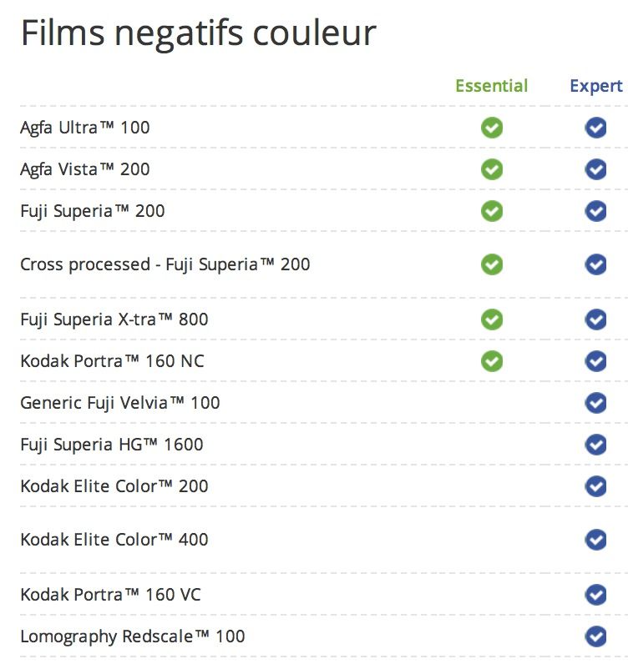Click blue Expert check for Kodak Elite Color 400
The height and width of the screenshot is (669, 628).
[x=595, y=540]
